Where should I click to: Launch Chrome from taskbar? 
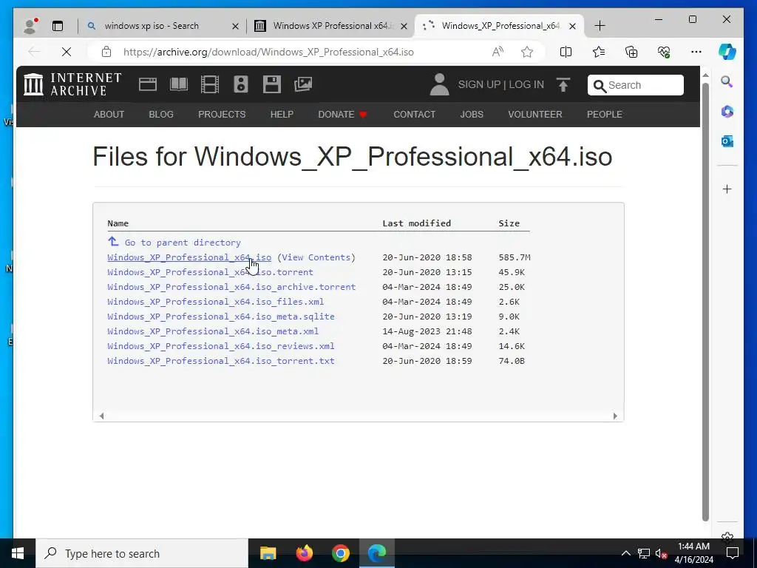tap(340, 553)
